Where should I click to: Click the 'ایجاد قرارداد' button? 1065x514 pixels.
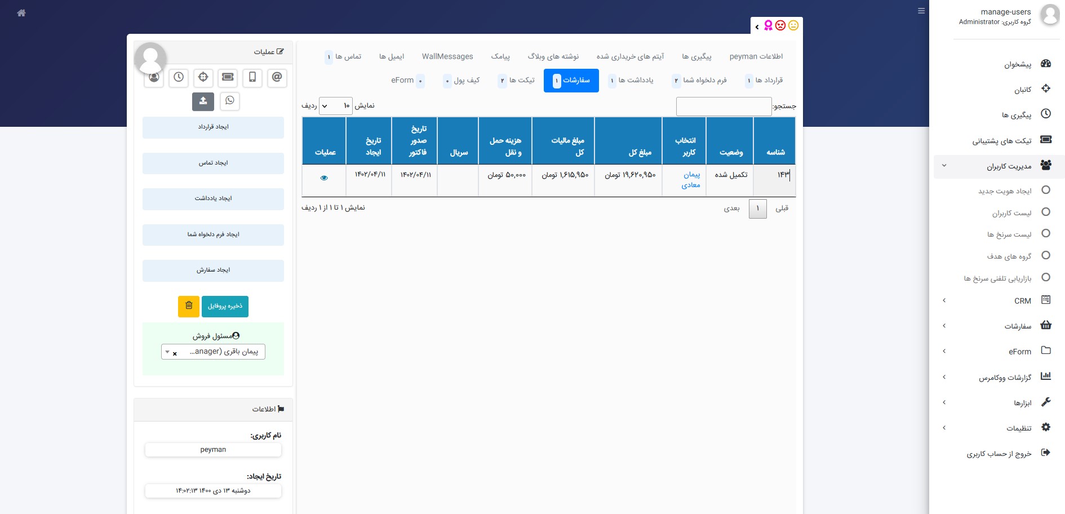[x=213, y=127]
